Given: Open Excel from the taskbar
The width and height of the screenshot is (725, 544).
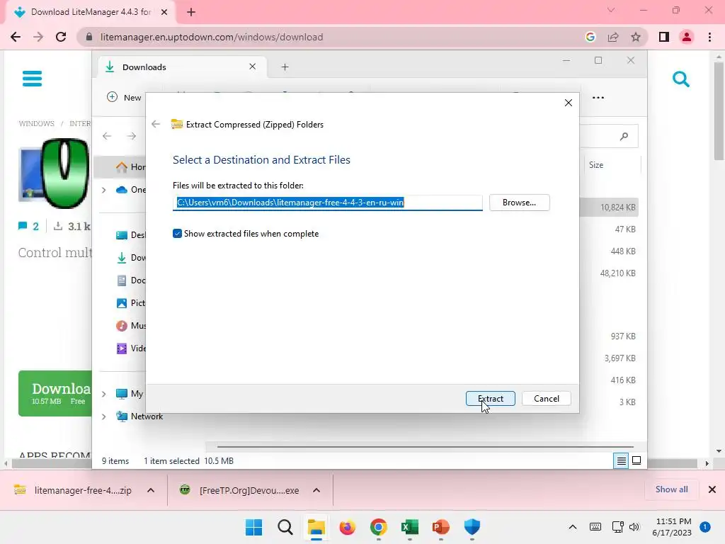Looking at the screenshot, I should click(410, 527).
